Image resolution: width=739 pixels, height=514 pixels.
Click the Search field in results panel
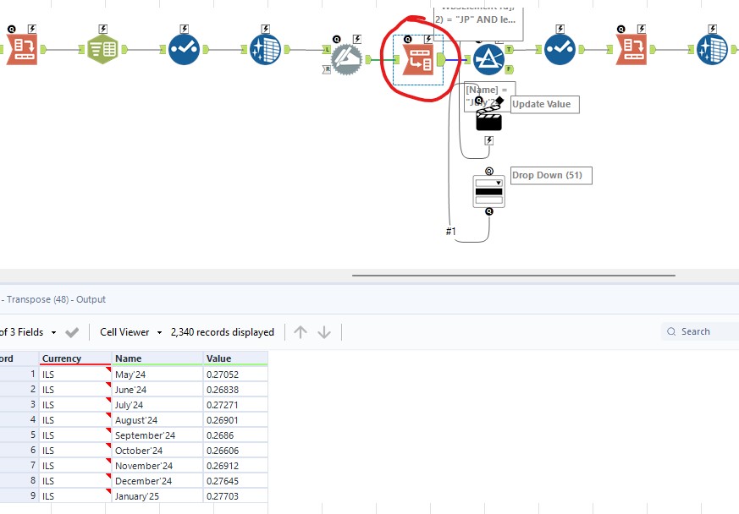tap(700, 331)
